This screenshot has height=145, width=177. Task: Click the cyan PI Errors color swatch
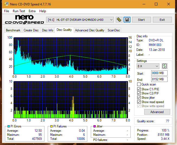(9, 126)
